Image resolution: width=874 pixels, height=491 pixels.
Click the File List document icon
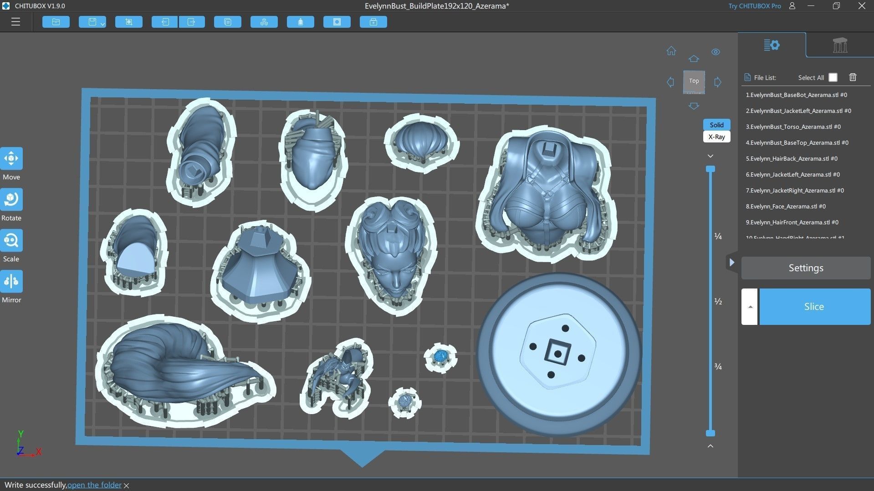[x=747, y=77]
